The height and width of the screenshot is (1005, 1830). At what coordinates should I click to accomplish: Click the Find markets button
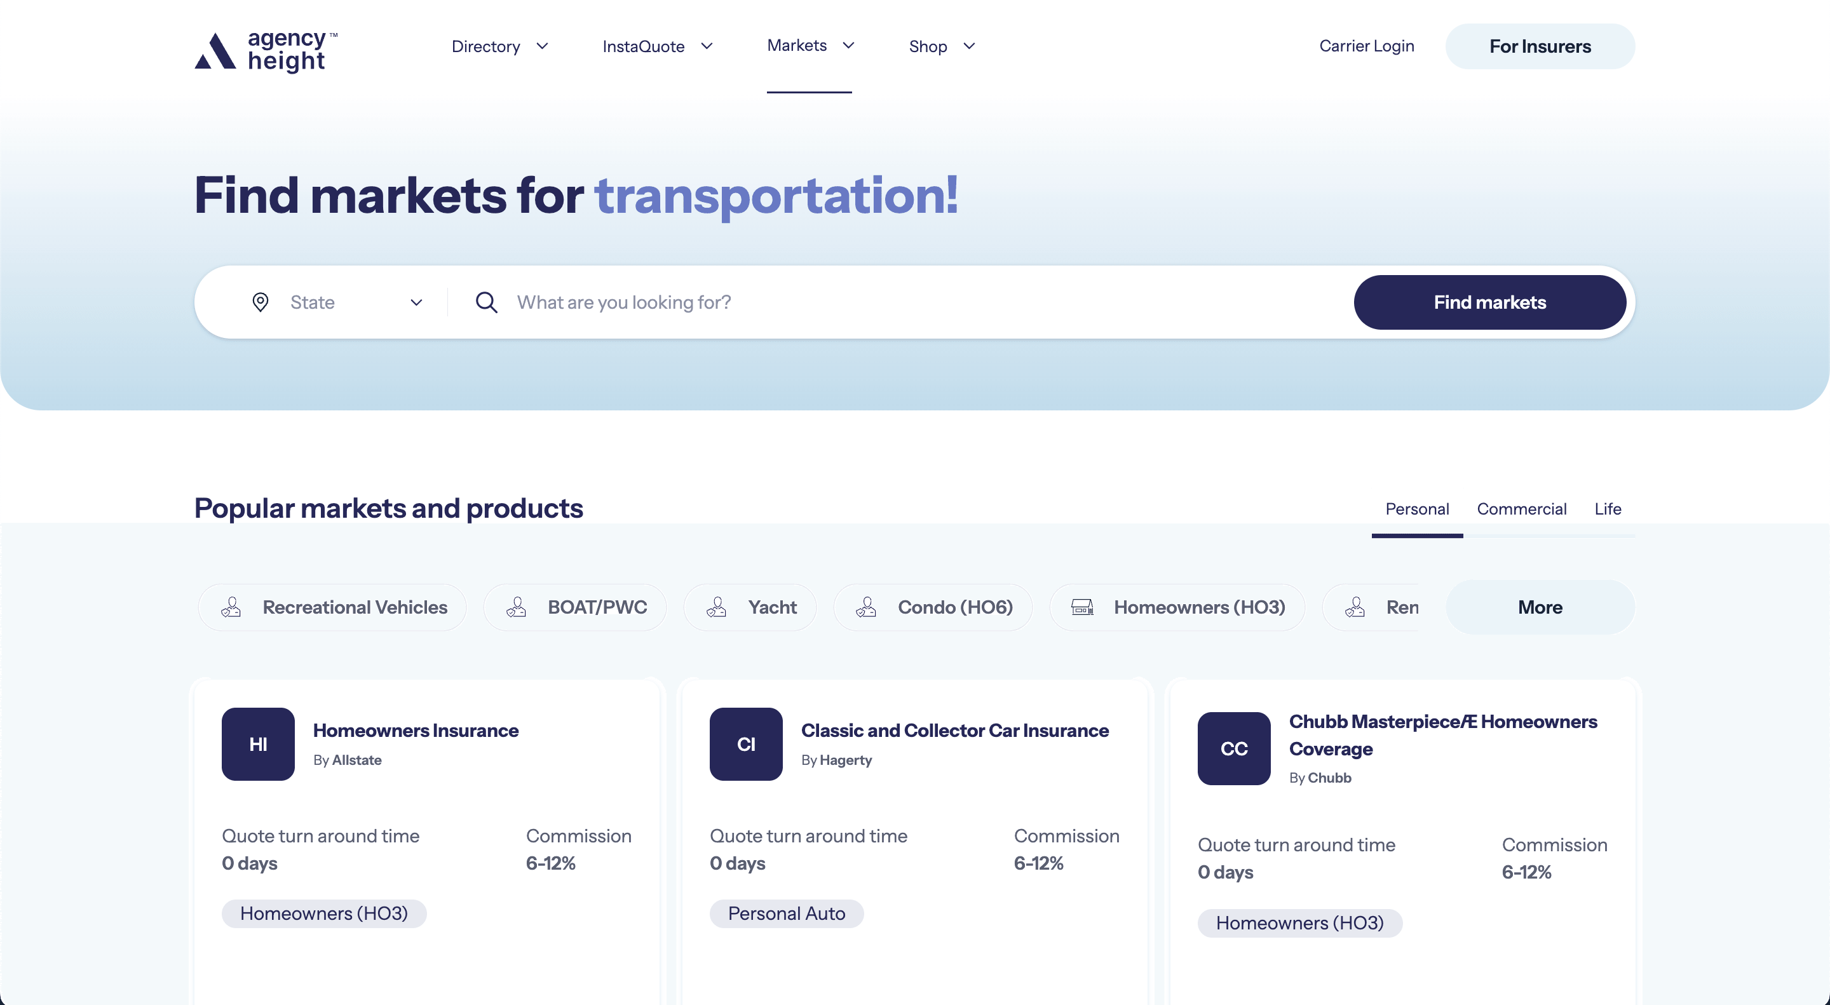point(1489,302)
